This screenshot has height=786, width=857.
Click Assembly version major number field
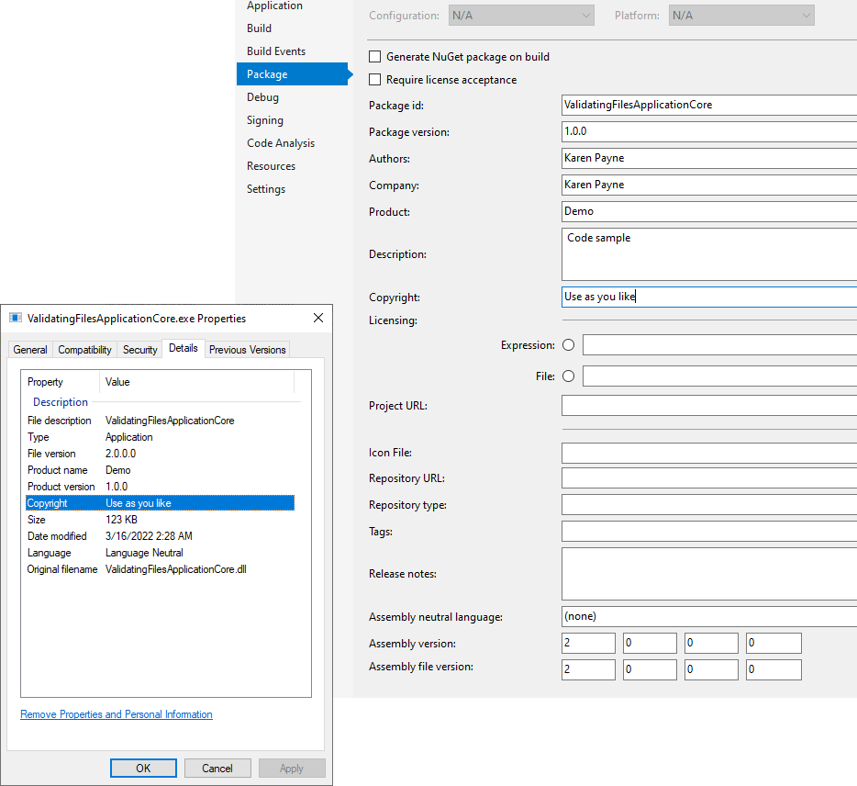588,644
